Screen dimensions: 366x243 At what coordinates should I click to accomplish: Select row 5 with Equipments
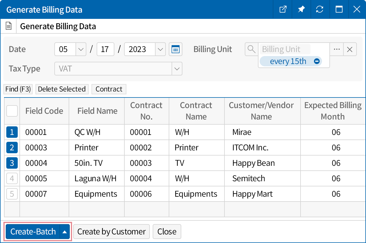click(12, 194)
